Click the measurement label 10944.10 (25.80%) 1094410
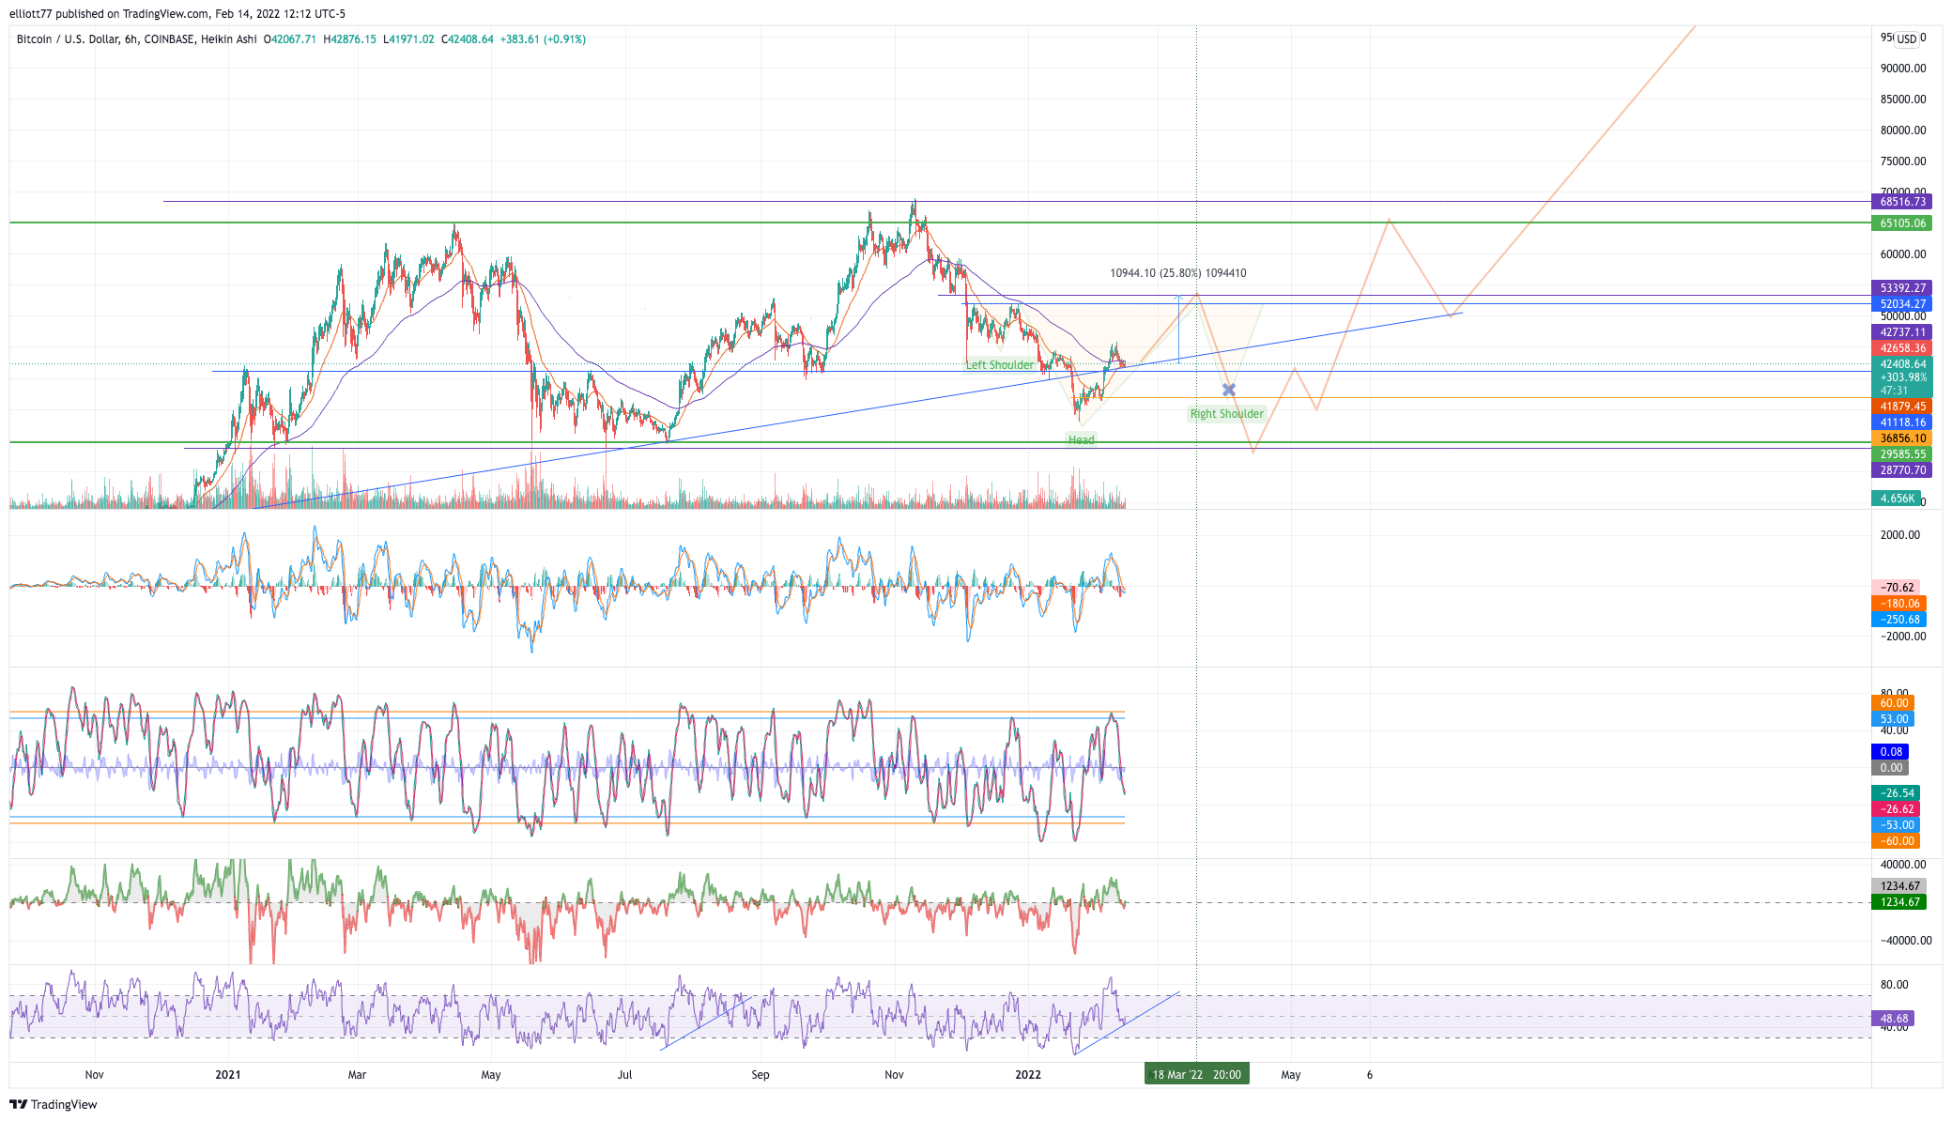1952x1121 pixels. (1178, 273)
